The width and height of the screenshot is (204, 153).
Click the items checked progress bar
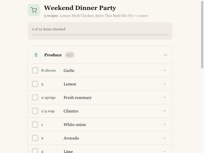click(100, 34)
